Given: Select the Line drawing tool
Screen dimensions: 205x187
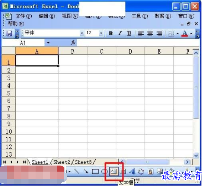Looking at the screenshot, I should coord(77,171).
